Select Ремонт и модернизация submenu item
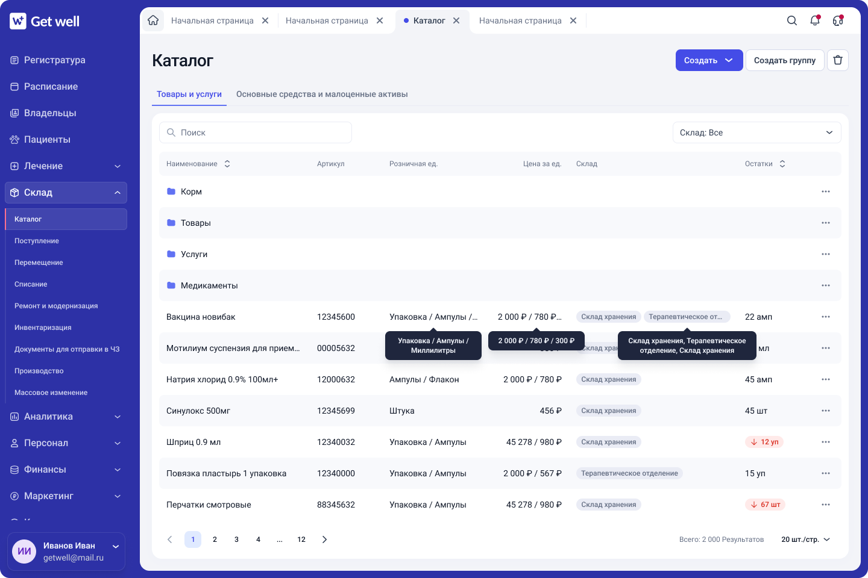This screenshot has width=868, height=578. point(56,306)
